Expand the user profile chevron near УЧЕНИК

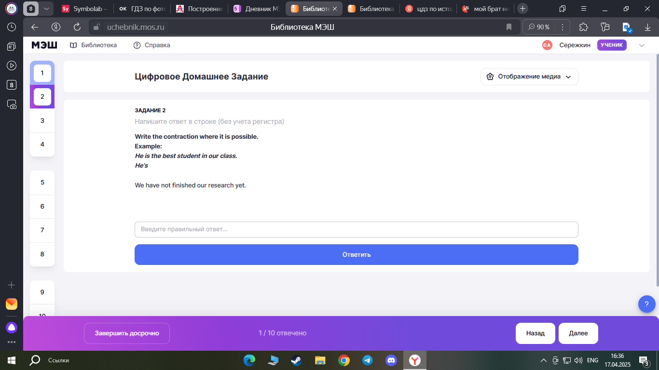tap(641, 45)
